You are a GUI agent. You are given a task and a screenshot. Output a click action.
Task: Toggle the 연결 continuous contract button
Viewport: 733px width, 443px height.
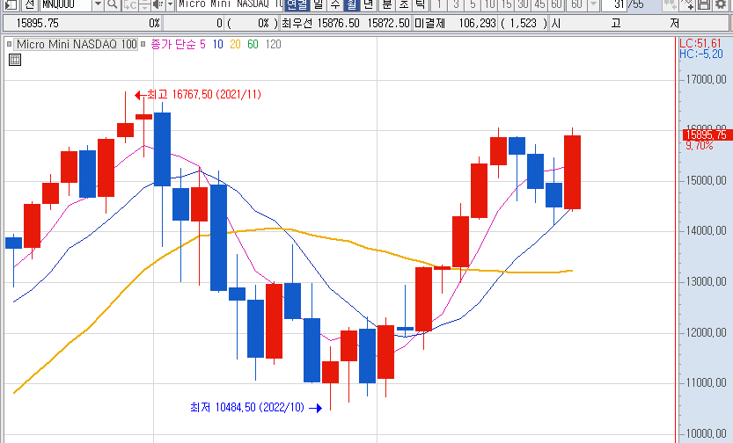click(297, 4)
